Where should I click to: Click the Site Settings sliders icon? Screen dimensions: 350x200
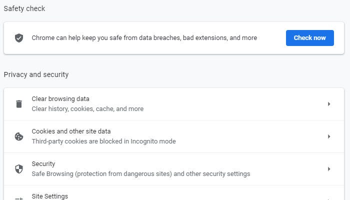tap(19, 198)
